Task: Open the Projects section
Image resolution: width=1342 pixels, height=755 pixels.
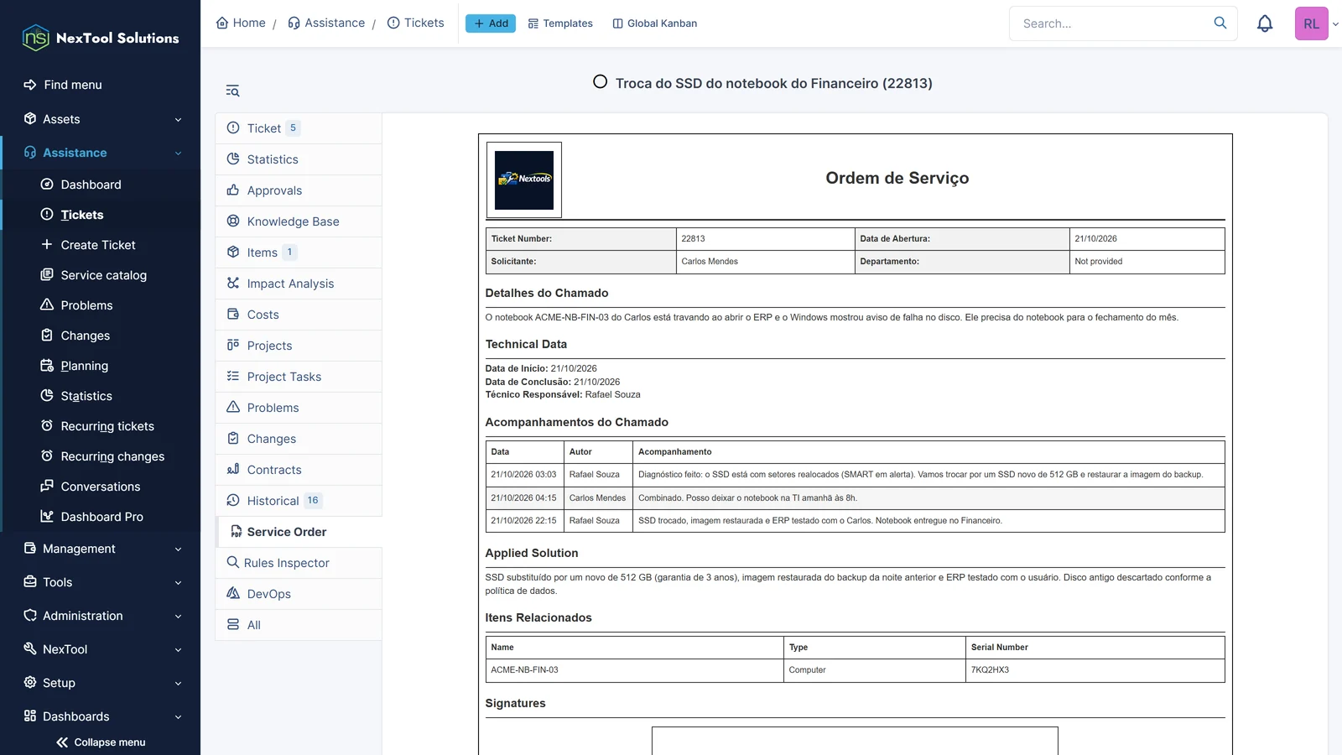Action: [299, 346]
